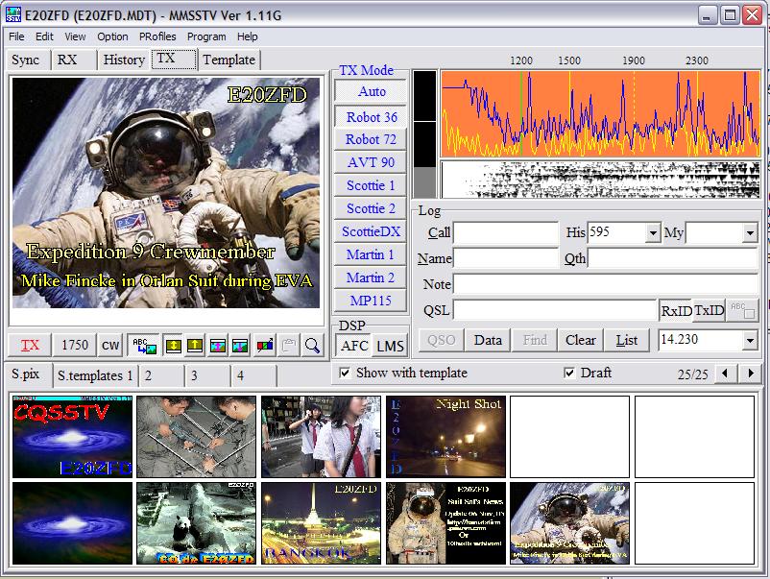This screenshot has width=770, height=579.
Task: Open the 14.230 frequency dropdown
Action: (x=750, y=341)
